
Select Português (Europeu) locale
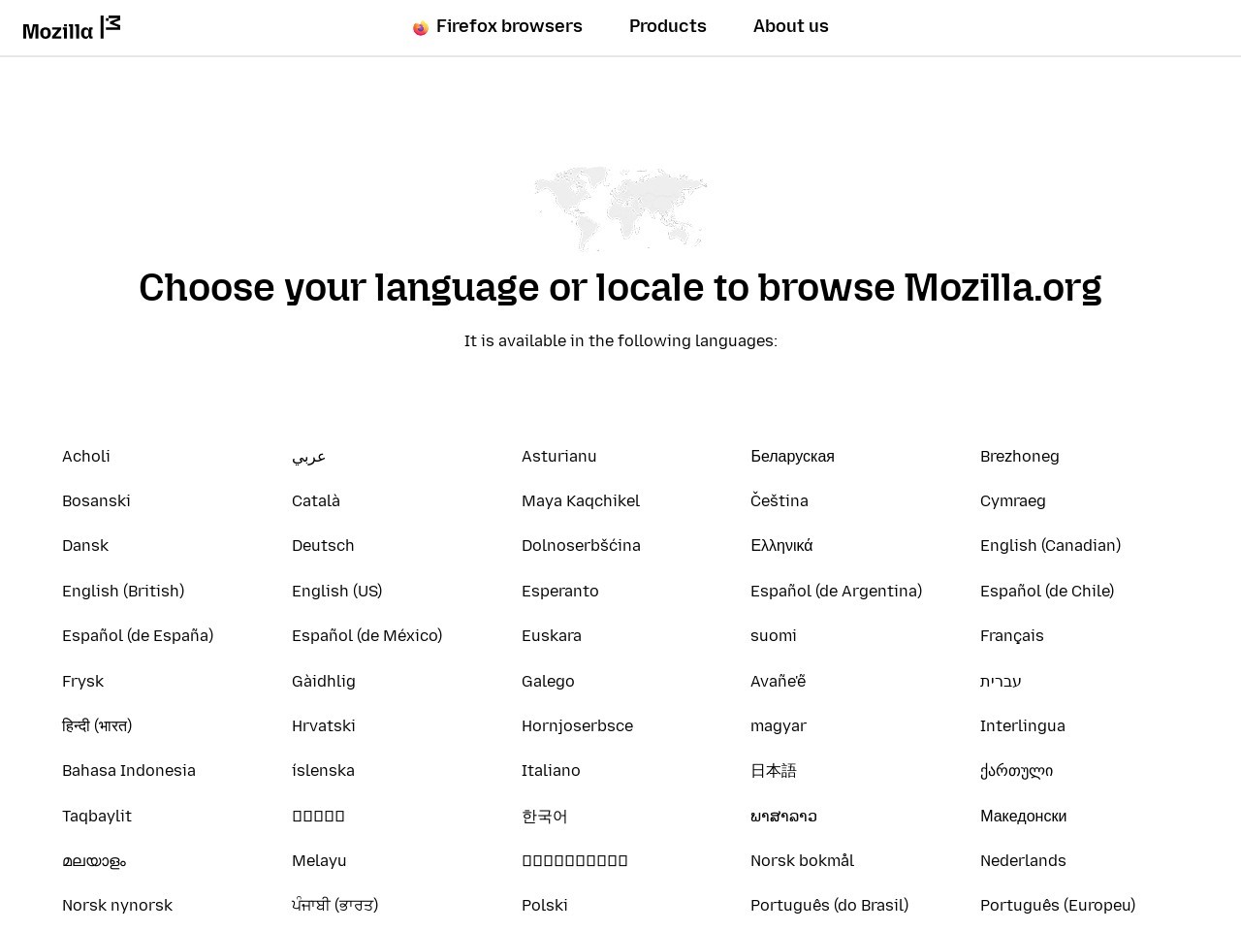[x=1058, y=905]
